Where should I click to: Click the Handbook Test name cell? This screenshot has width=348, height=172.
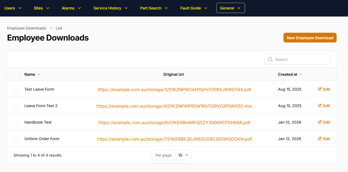(38, 122)
